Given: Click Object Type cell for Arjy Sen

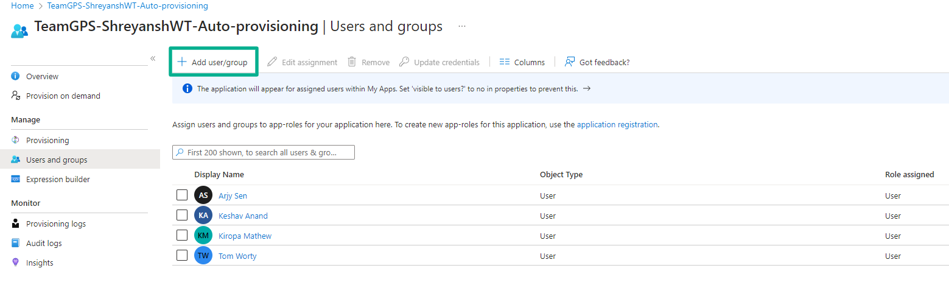Looking at the screenshot, I should (548, 196).
